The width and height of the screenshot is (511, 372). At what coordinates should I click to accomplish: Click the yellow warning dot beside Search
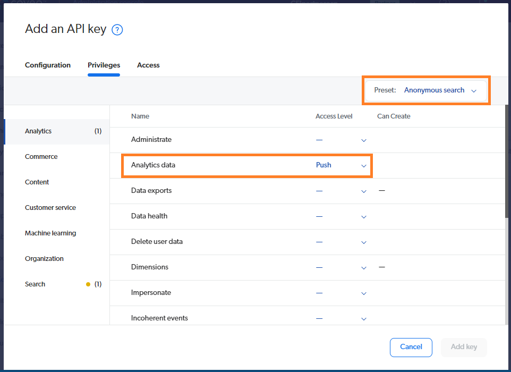[88, 284]
